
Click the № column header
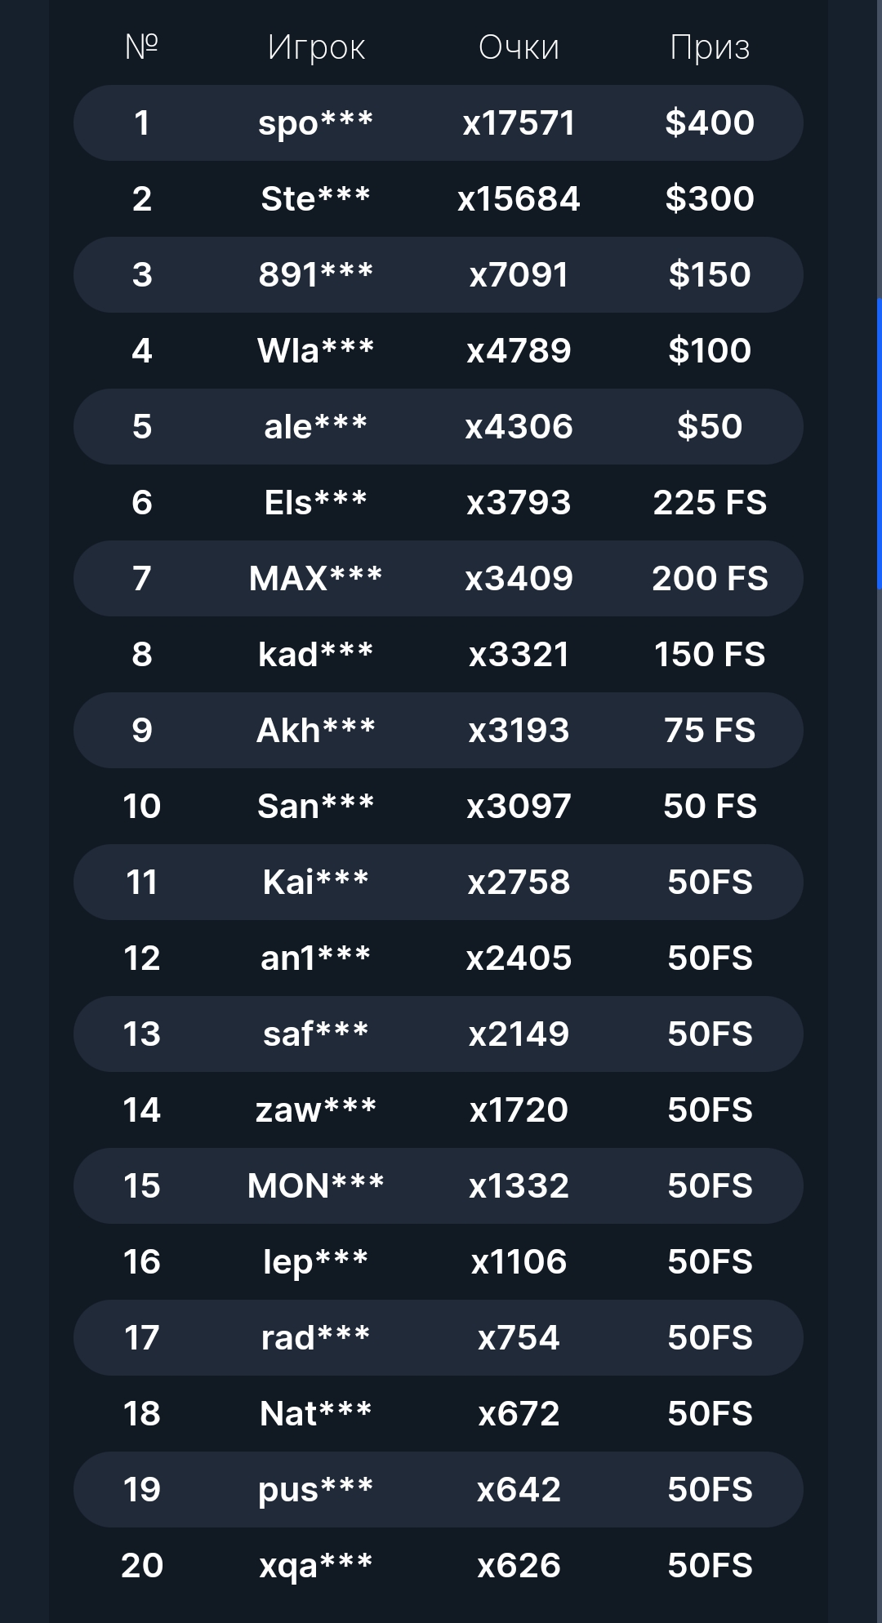142,47
